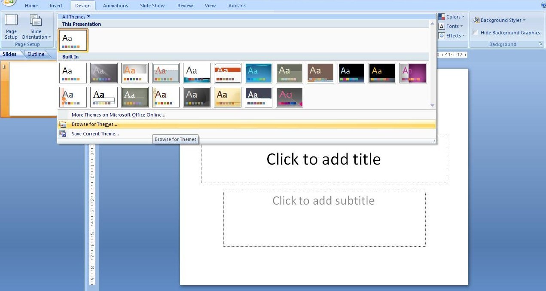Select the tan Trek theme

[x=228, y=97]
